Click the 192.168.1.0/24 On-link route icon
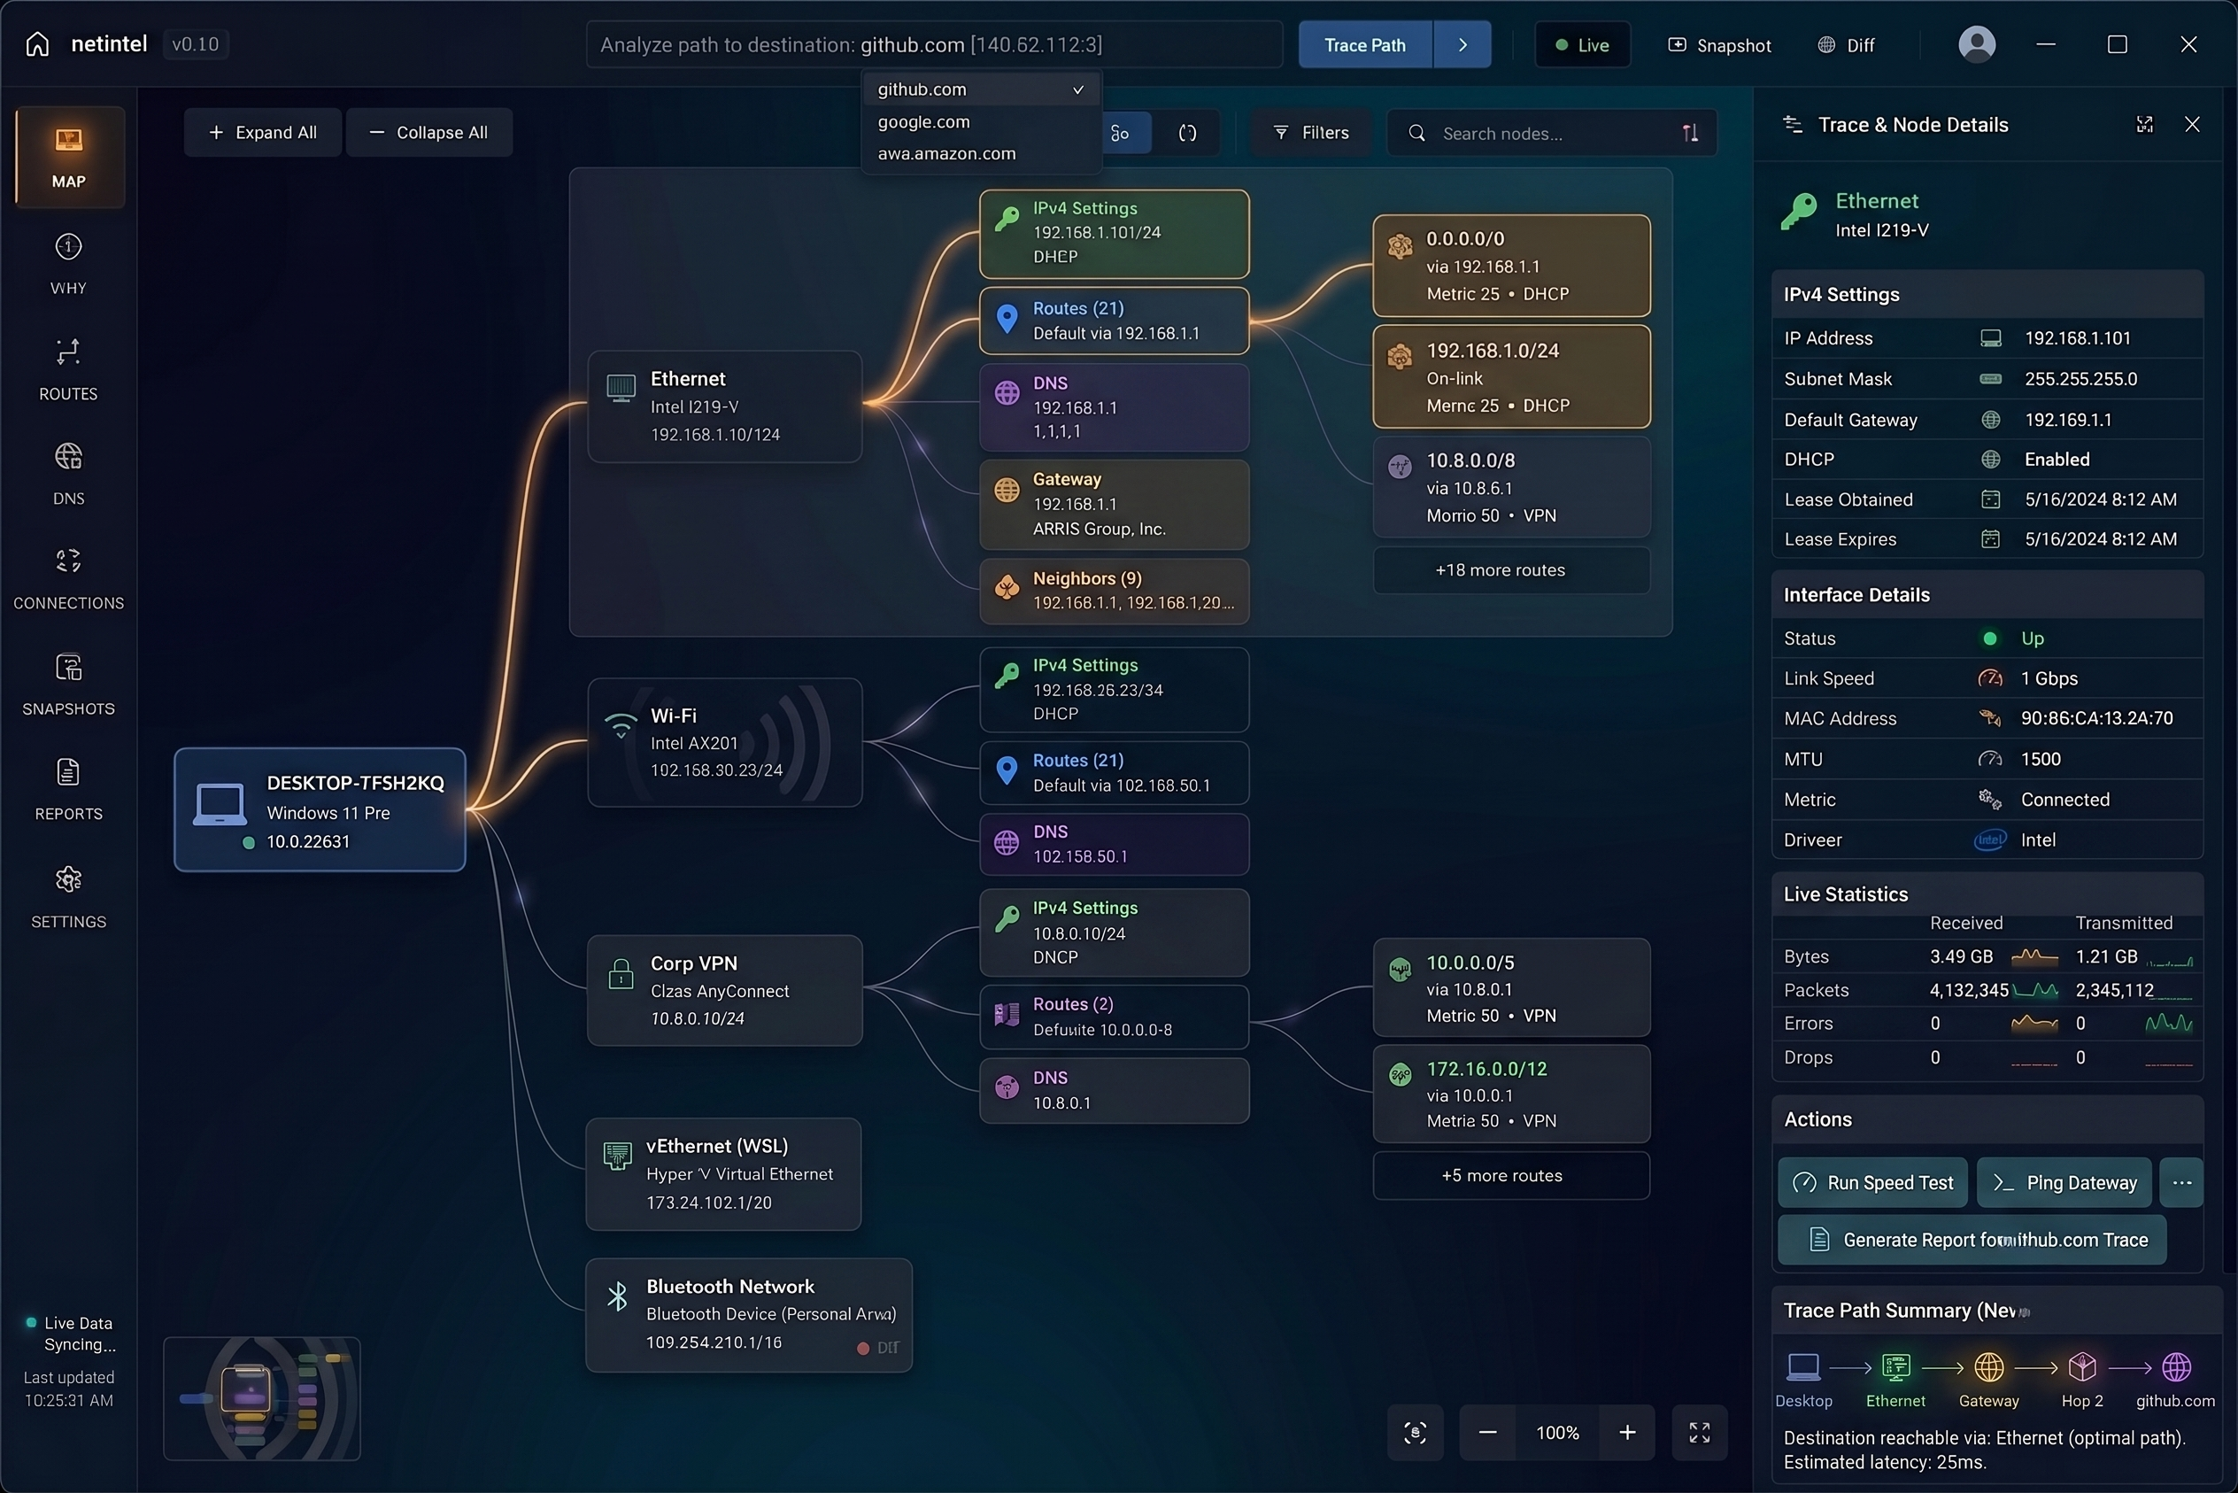 coord(1400,357)
